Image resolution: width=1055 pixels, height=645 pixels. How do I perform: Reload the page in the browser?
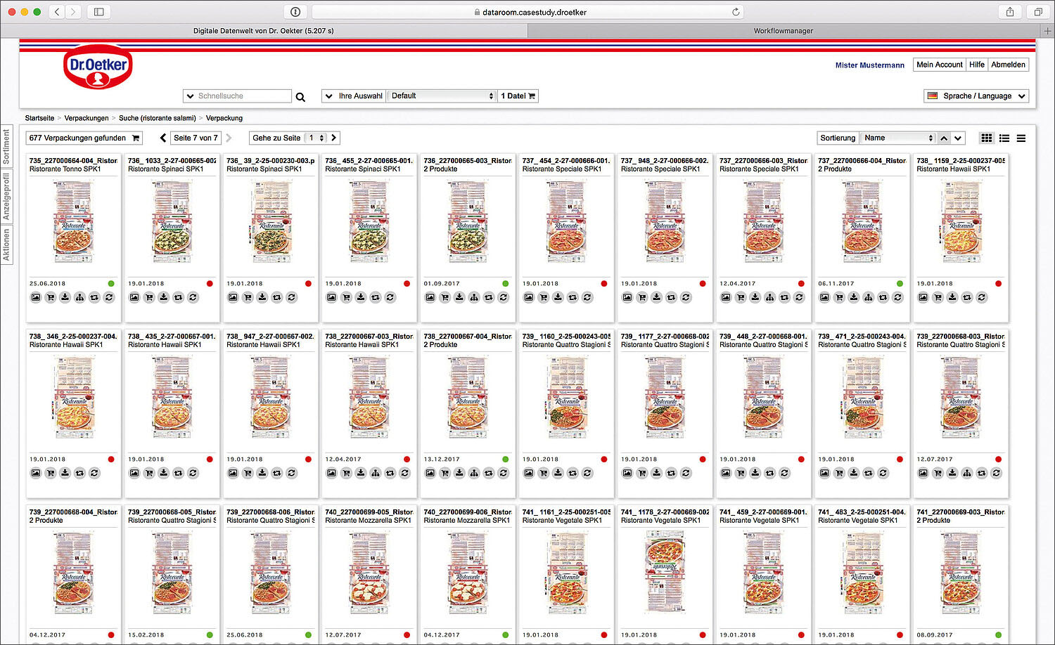(x=736, y=12)
